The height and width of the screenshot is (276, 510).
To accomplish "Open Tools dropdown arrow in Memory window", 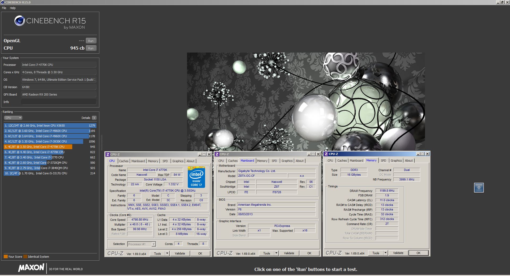I will (x=386, y=253).
